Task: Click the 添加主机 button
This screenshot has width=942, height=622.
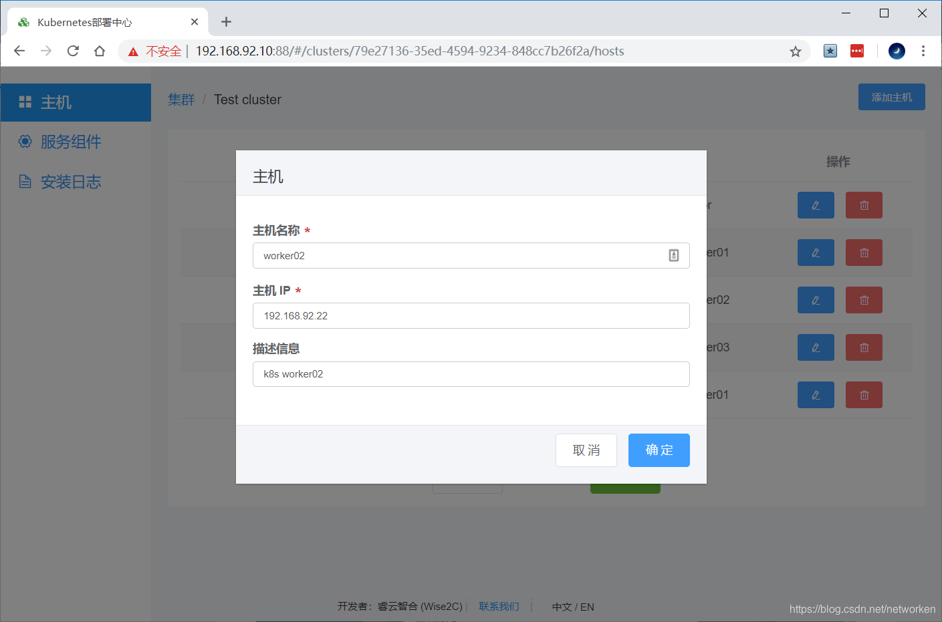Action: tap(892, 97)
